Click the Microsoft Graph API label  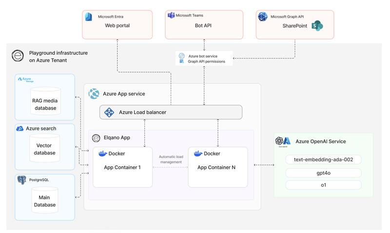click(287, 17)
